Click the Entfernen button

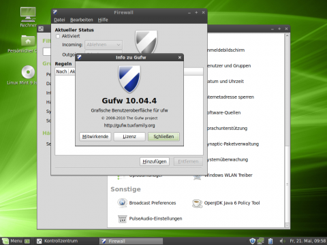pyautogui.click(x=188, y=161)
